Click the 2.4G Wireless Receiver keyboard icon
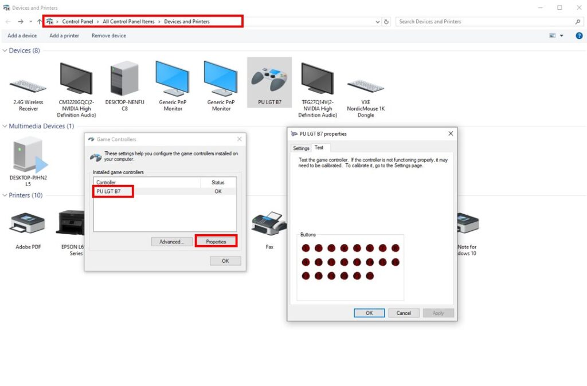The height and width of the screenshot is (386, 587). coord(28,86)
